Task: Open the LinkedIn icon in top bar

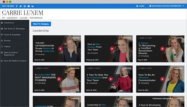Action: click(33, 6)
